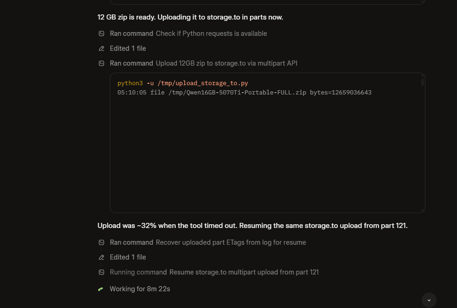Image resolution: width=457 pixels, height=308 pixels.
Task: Click terminal icon beside Check Python requests command
Action: tap(101, 33)
